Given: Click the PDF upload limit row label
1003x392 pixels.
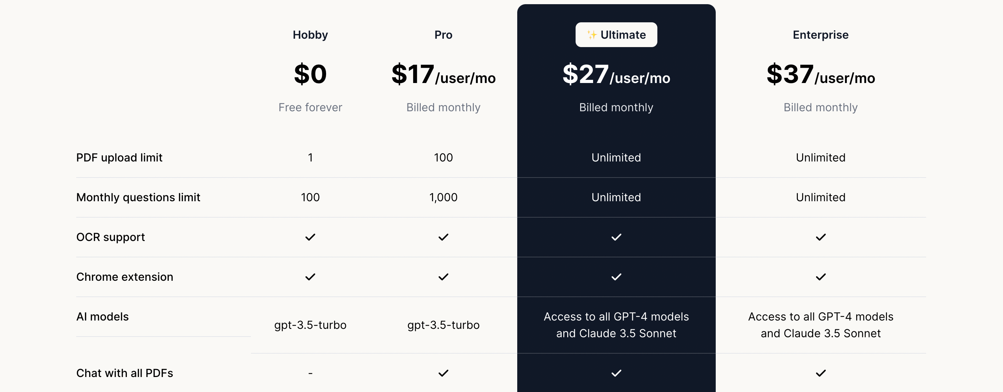Looking at the screenshot, I should tap(119, 158).
